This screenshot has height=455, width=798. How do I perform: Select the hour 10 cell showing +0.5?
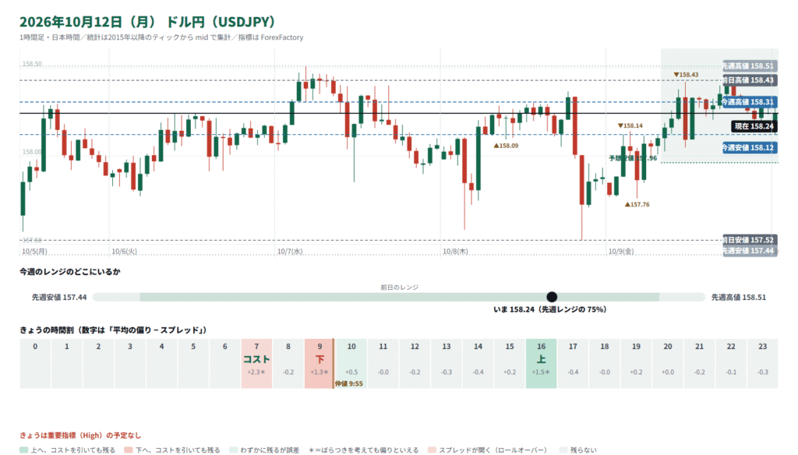[x=351, y=363]
